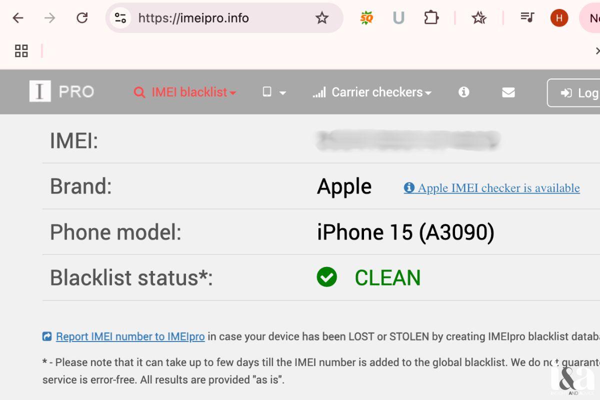
Task: Click the Log in button
Action: [574, 92]
